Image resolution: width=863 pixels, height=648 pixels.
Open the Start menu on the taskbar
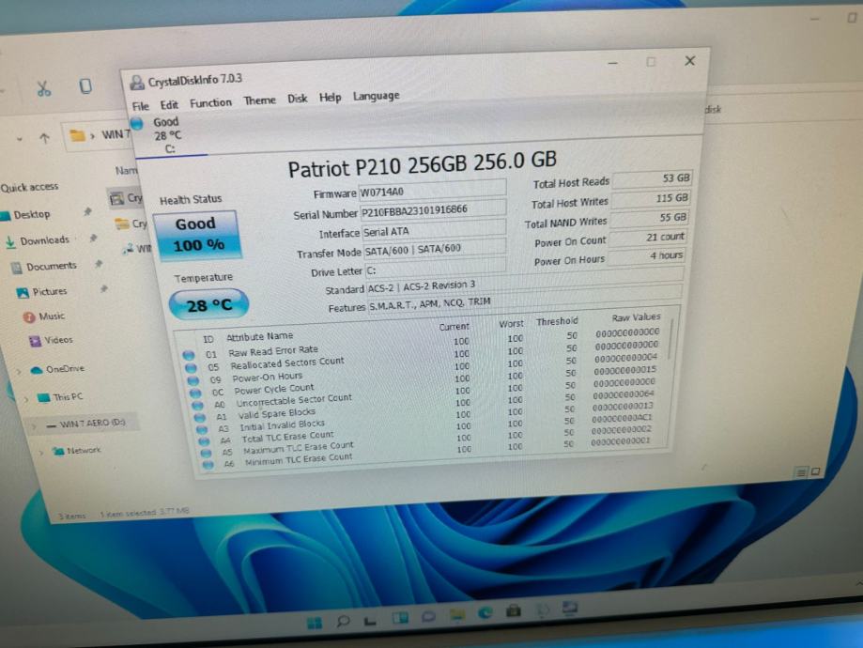click(315, 623)
